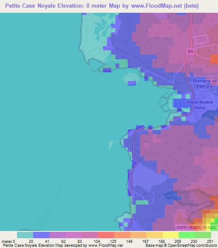Click the legend value 62
Viewport: 218px width, 248px height.
tap(63, 242)
